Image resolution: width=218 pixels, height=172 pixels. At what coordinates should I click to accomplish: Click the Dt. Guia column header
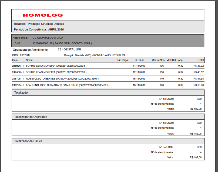point(140,60)
